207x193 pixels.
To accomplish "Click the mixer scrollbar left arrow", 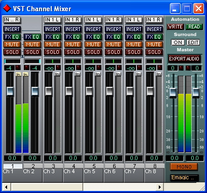I will (7, 187).
